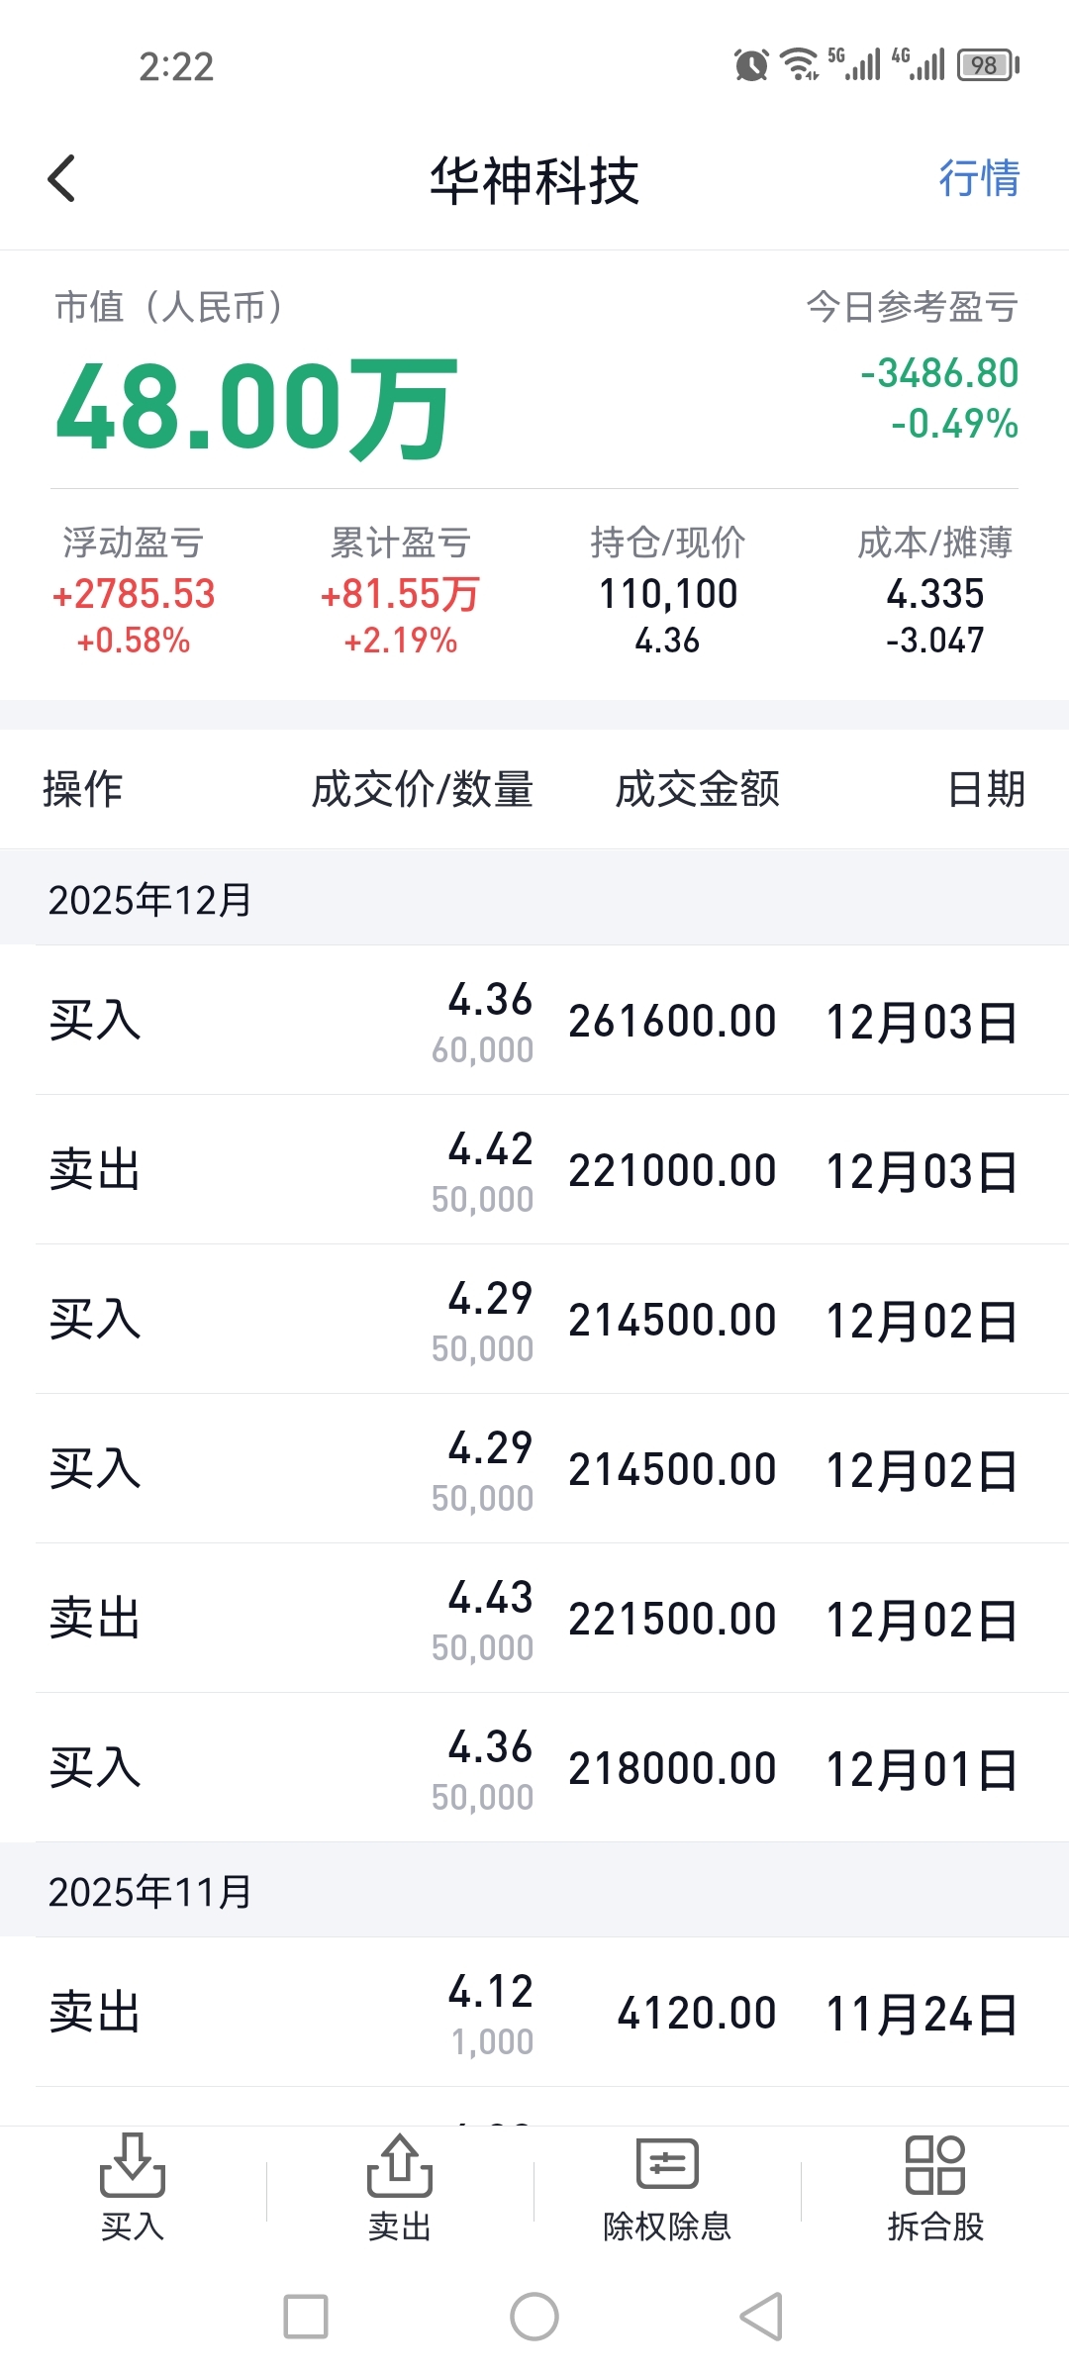The width and height of the screenshot is (1069, 2376).
Task: Open the 11月24日 sell at 4.12 record
Action: pos(534,2014)
